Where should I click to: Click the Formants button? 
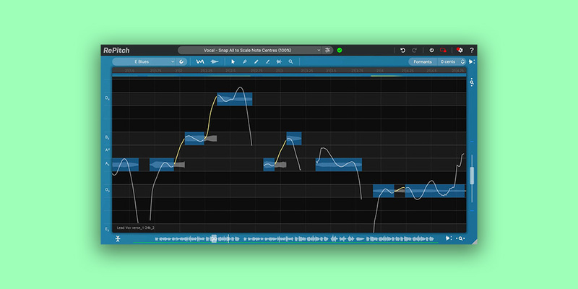coord(423,61)
